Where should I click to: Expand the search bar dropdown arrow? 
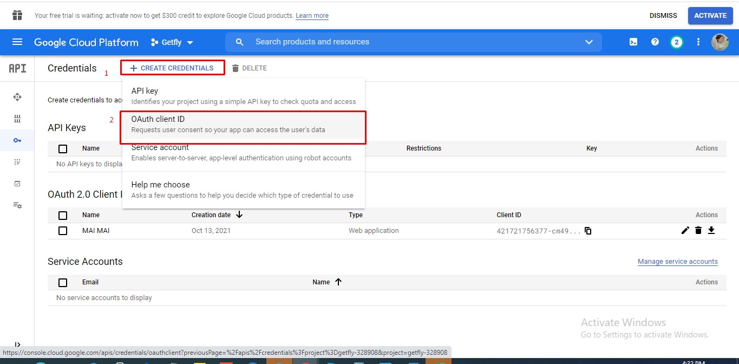(589, 42)
